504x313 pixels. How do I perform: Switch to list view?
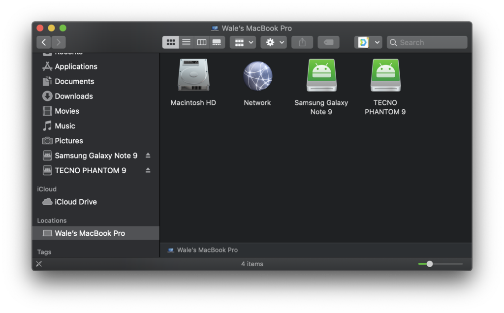point(186,42)
